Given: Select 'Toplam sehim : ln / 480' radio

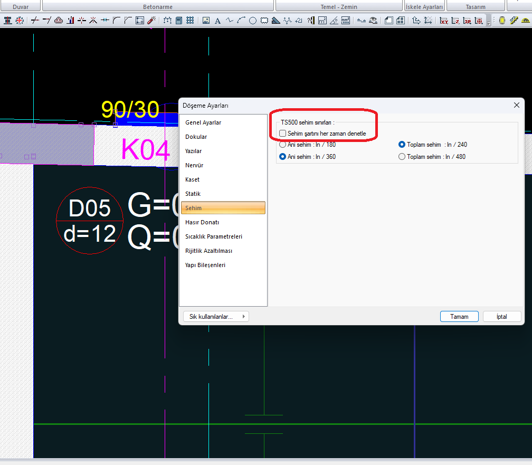Looking at the screenshot, I should point(402,157).
